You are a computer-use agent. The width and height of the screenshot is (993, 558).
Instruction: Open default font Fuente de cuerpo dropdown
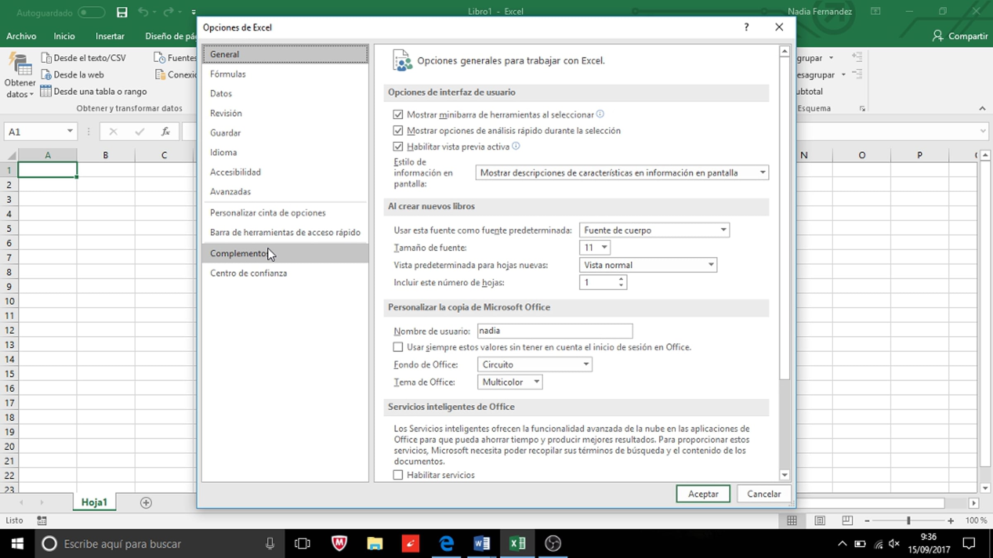click(x=654, y=230)
